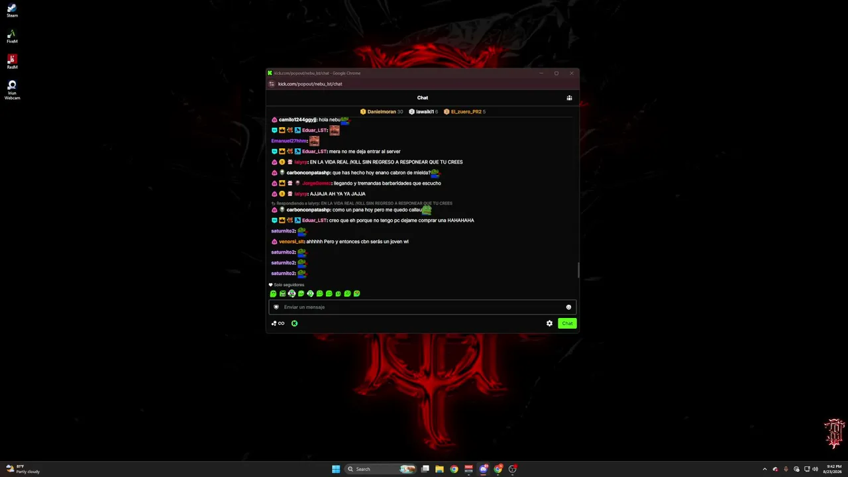Insert the first green quick emote
Viewport: 848px width, 477px height.
(x=273, y=293)
